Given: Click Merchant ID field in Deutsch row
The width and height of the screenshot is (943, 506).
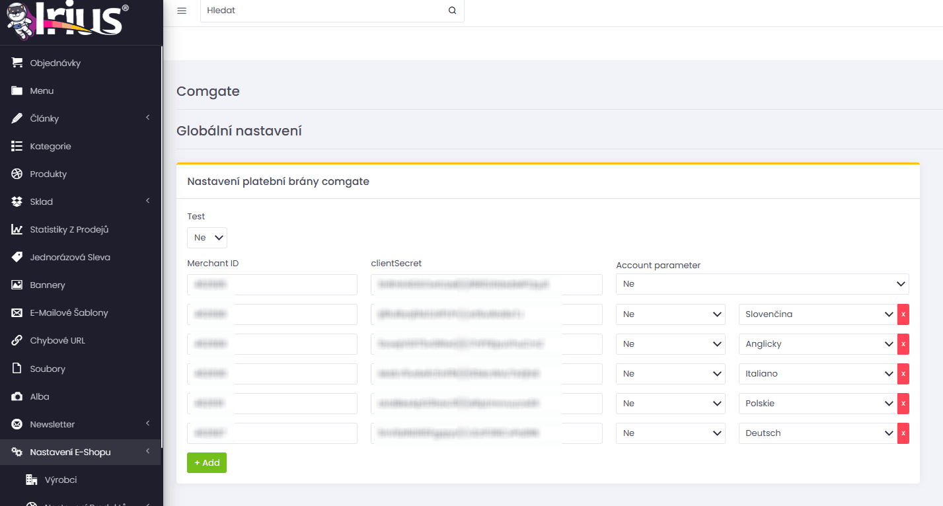Looking at the screenshot, I should coord(272,433).
